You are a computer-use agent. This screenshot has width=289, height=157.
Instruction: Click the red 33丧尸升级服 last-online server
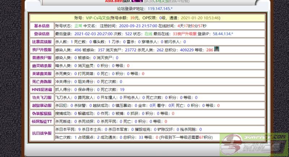click(x=185, y=34)
